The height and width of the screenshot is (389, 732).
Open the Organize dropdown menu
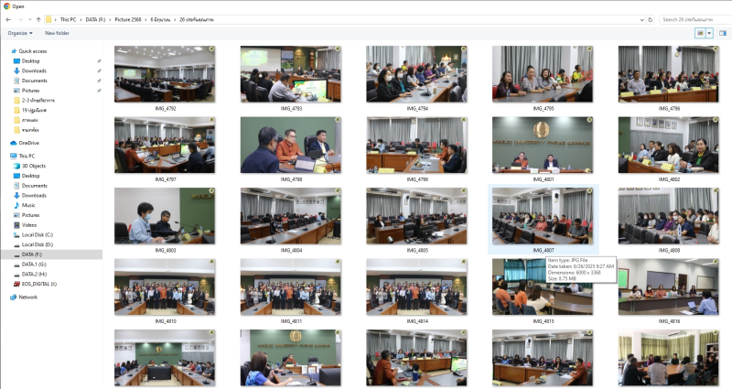(20, 33)
